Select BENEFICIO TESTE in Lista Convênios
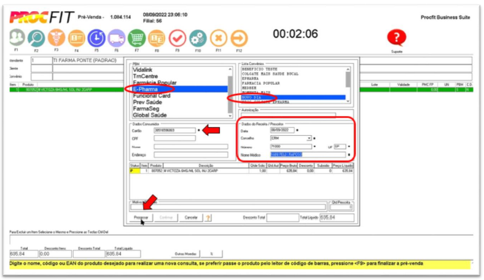 pos(293,69)
